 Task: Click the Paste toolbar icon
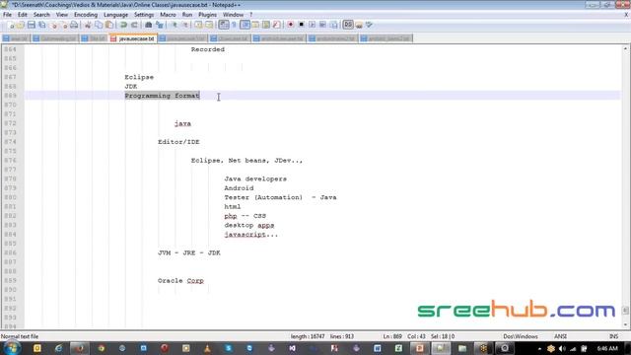tap(109, 25)
